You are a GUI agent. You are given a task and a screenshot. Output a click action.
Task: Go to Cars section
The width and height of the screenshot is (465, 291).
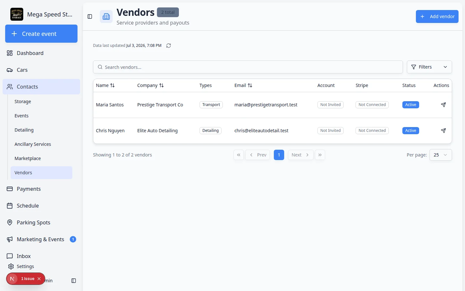(x=41, y=70)
